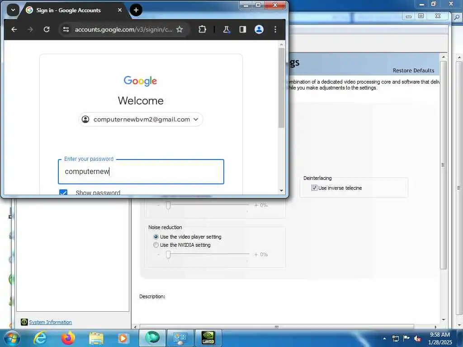Close the Sign in - Google Accounts tab
Screen dimensions: 463x347
[119, 10]
